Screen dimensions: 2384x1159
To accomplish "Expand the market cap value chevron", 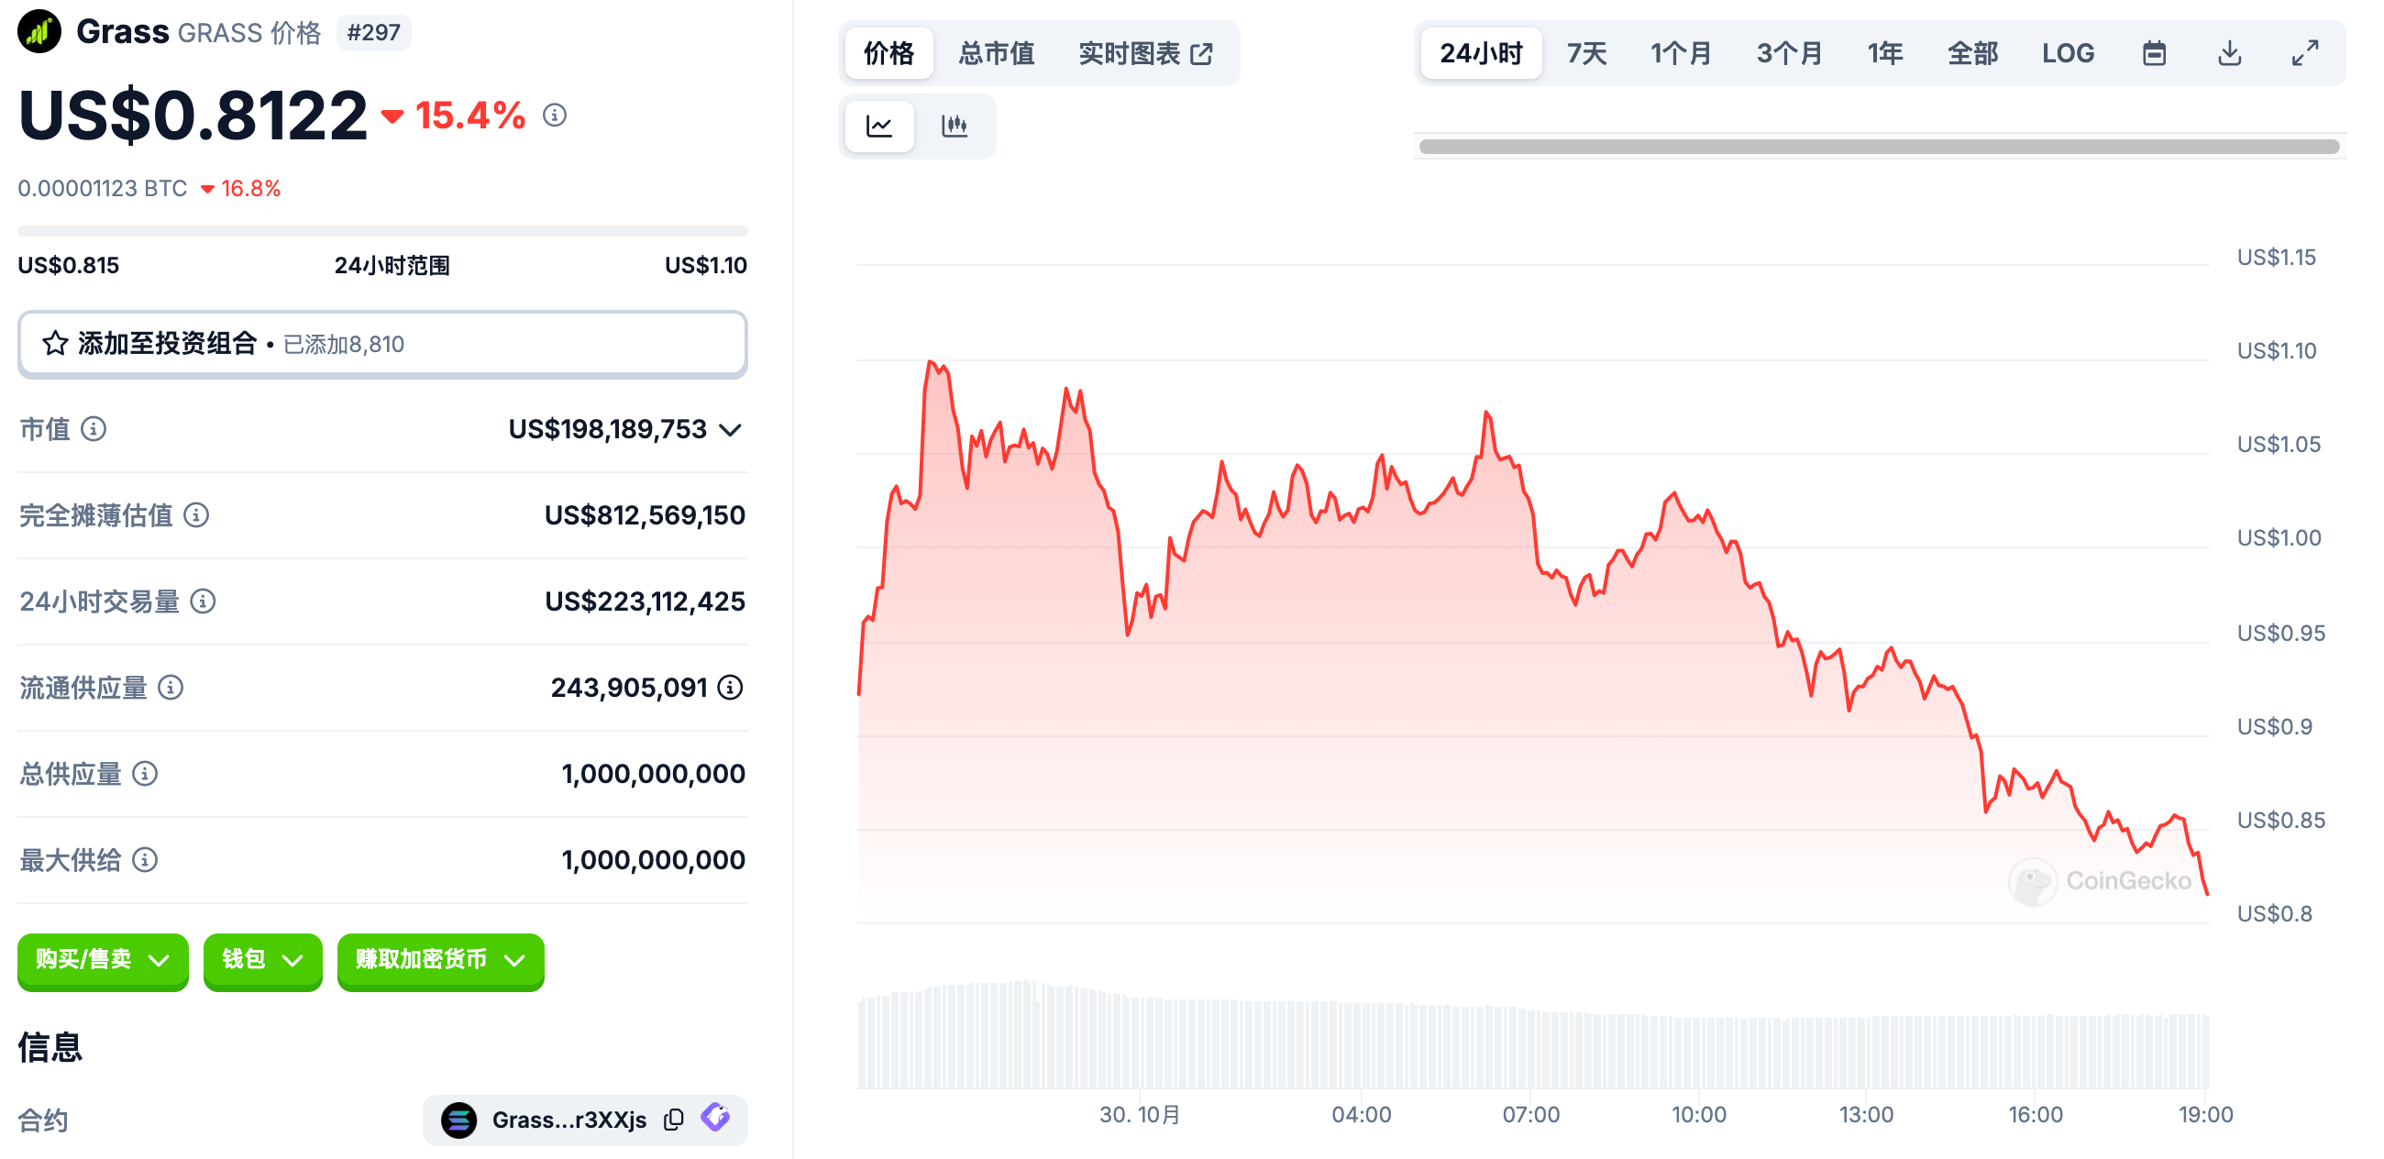I will click(x=731, y=429).
